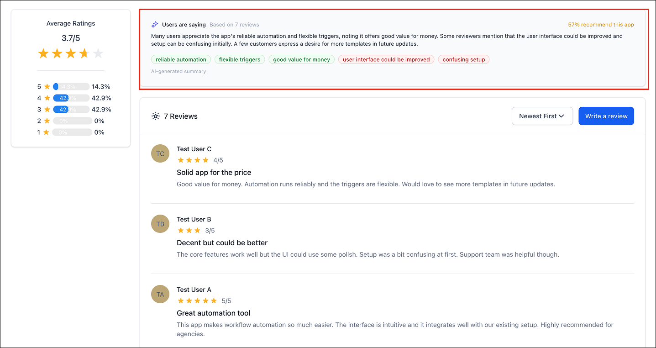
Task: Click the good value for money tag
Action: click(301, 59)
